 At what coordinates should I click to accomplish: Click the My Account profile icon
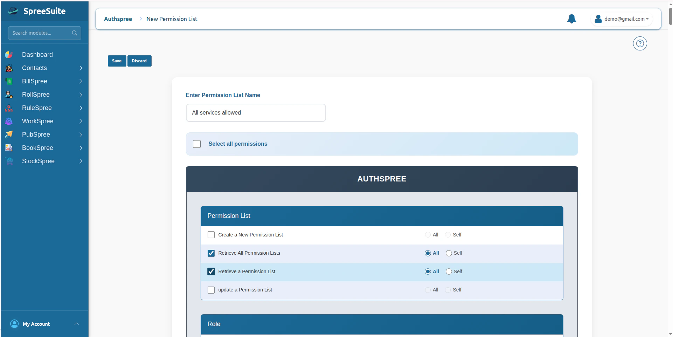pos(14,324)
